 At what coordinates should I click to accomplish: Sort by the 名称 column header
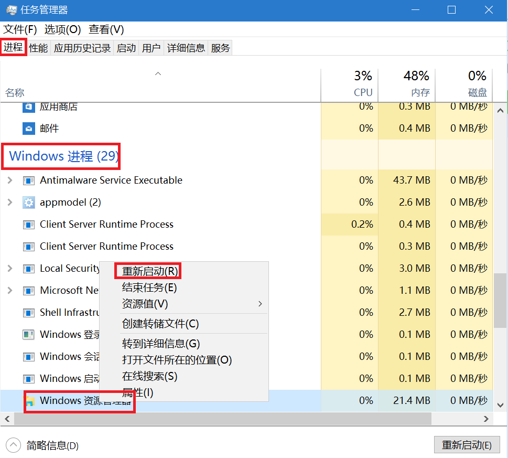[15, 93]
